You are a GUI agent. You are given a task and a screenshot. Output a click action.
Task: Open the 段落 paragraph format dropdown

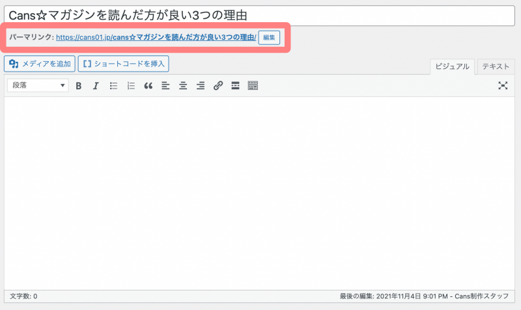37,85
